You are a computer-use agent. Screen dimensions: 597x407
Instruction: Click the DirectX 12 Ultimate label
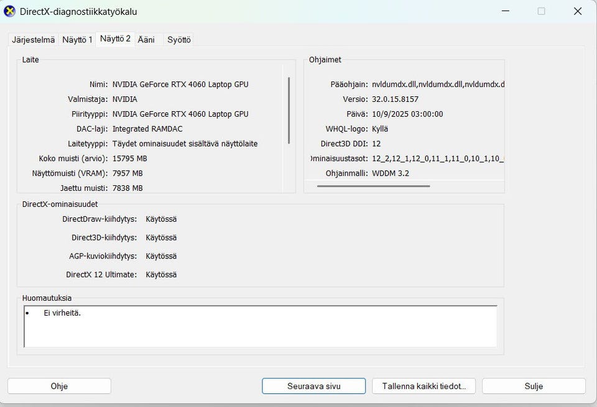[x=101, y=275]
